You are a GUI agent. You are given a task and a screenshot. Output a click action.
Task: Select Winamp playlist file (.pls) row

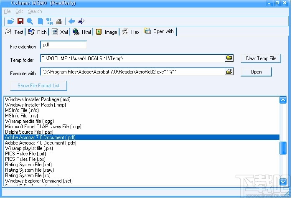coord(142,148)
